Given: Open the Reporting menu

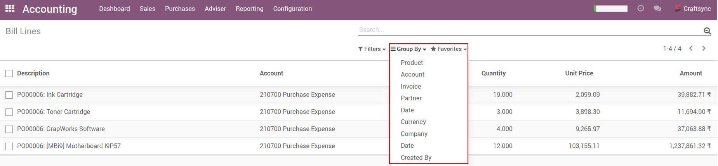Looking at the screenshot, I should 249,9.
